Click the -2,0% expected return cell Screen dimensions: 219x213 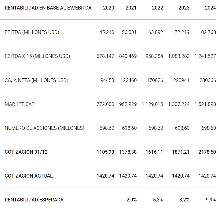pos(131,200)
